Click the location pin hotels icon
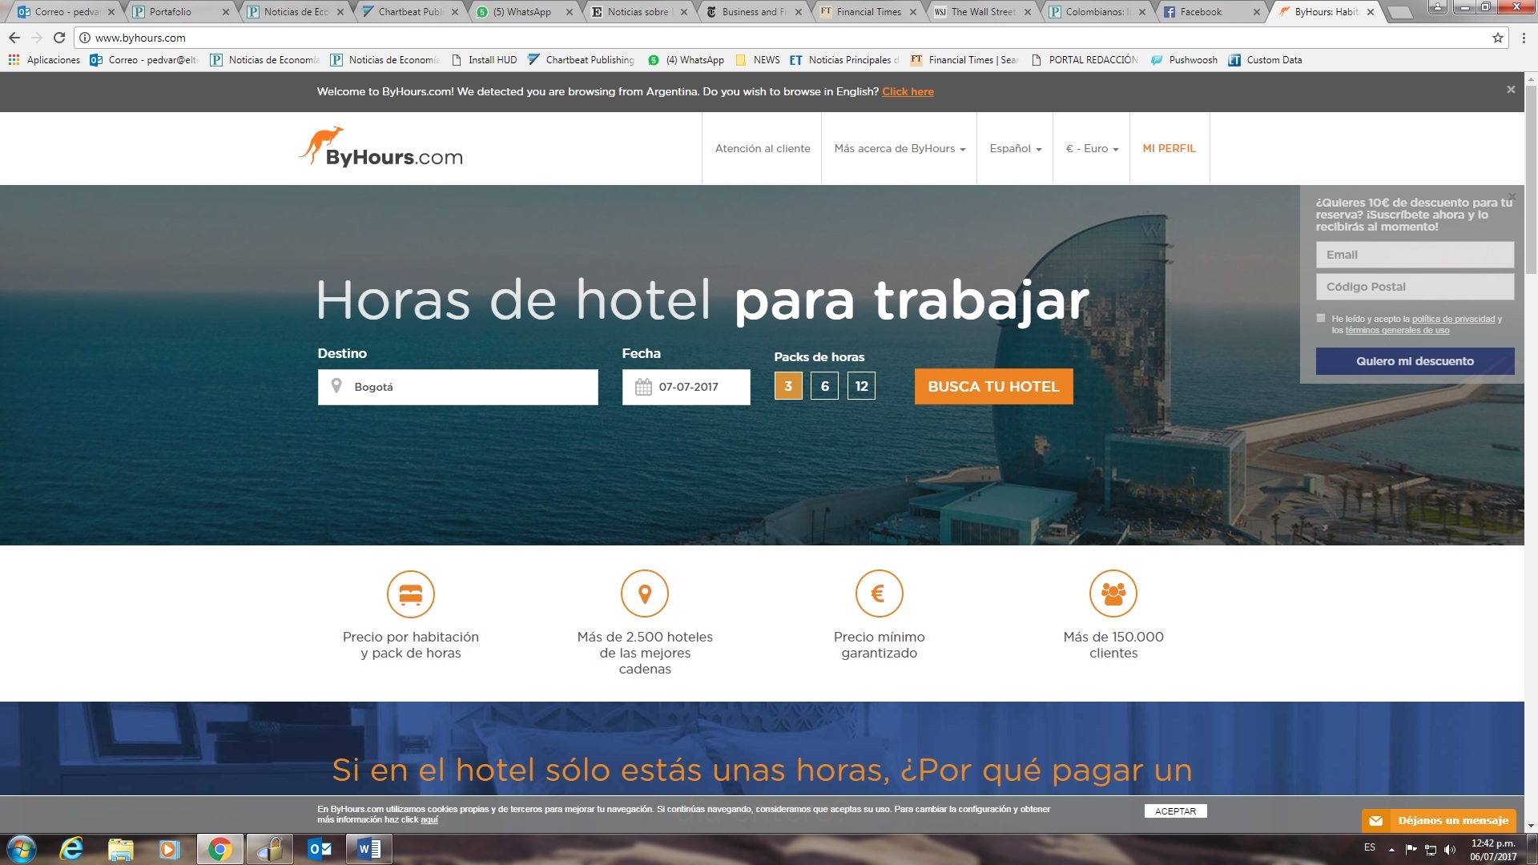1538x865 pixels. point(644,593)
